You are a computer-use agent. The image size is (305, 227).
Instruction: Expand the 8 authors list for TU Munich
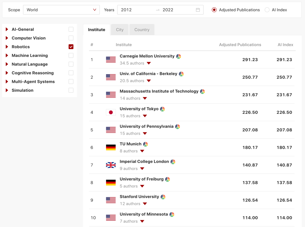pyautogui.click(x=142, y=151)
